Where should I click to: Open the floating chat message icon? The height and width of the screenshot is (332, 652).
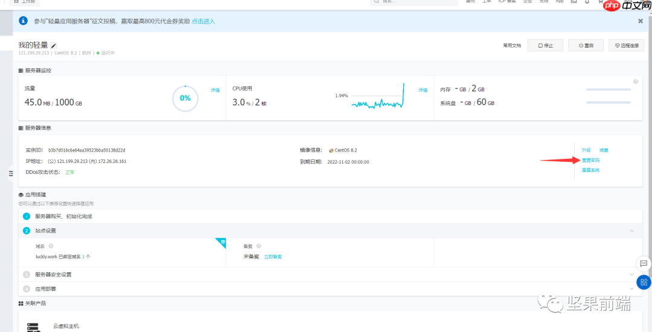point(644,263)
